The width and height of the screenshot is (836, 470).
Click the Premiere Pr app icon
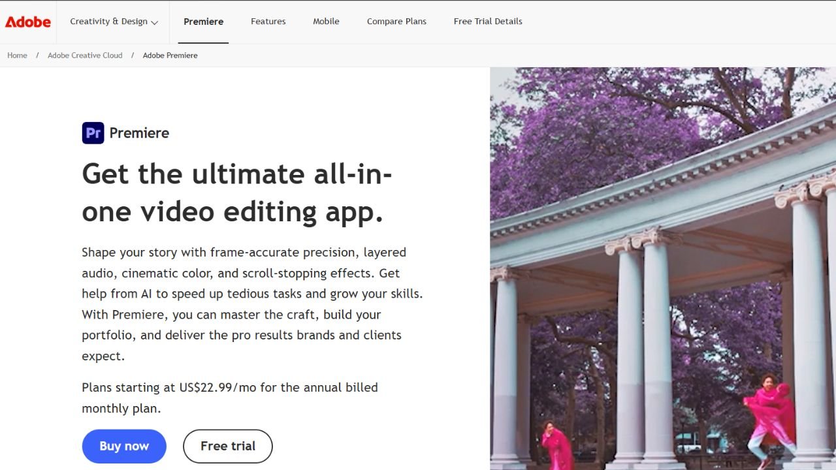93,133
